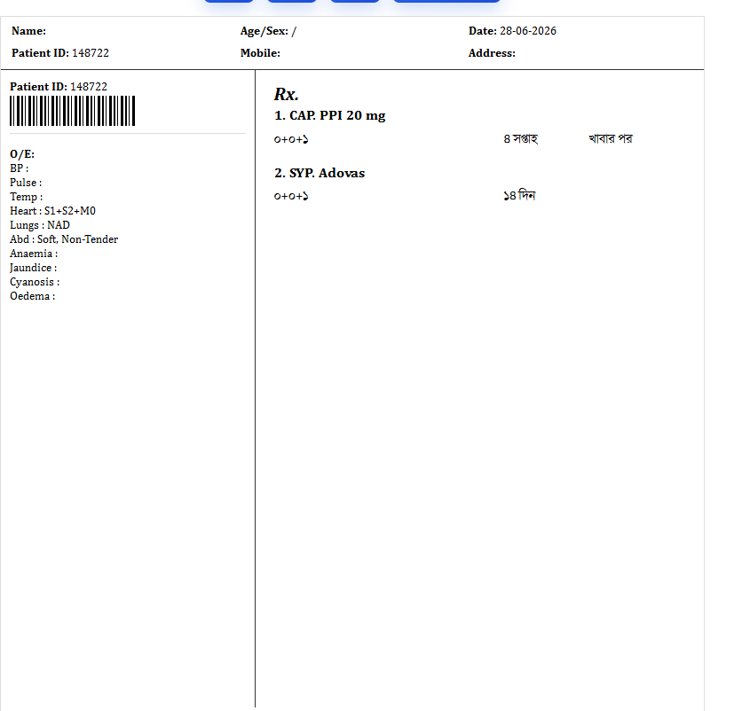
Task: Click the date "28-06-2026"
Action: (528, 31)
